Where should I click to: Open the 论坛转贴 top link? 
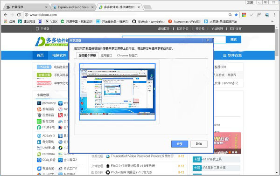pos(217,29)
